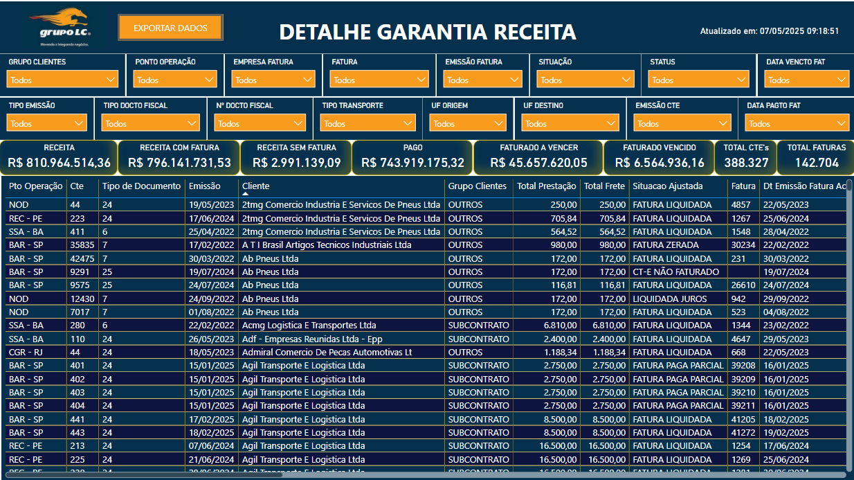This screenshot has width=854, height=480.
Task: Select the Pago total card
Action: point(412,157)
